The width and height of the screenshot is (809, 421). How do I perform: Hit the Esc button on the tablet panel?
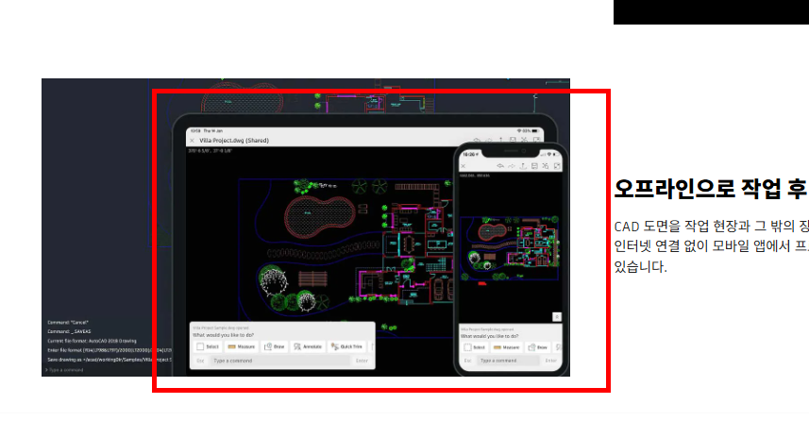[x=201, y=361]
